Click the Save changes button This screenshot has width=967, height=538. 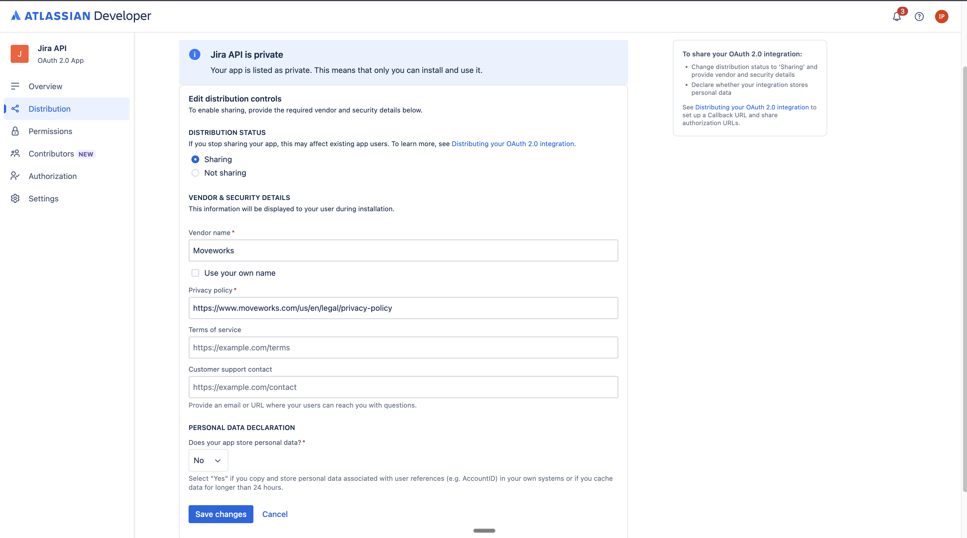221,514
